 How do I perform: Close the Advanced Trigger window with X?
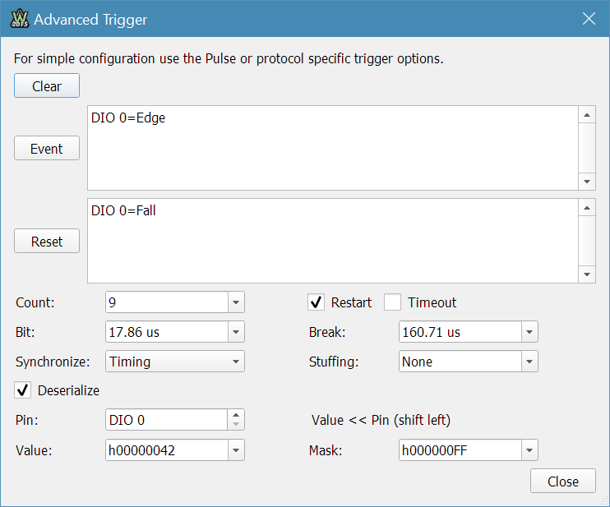pyautogui.click(x=589, y=18)
